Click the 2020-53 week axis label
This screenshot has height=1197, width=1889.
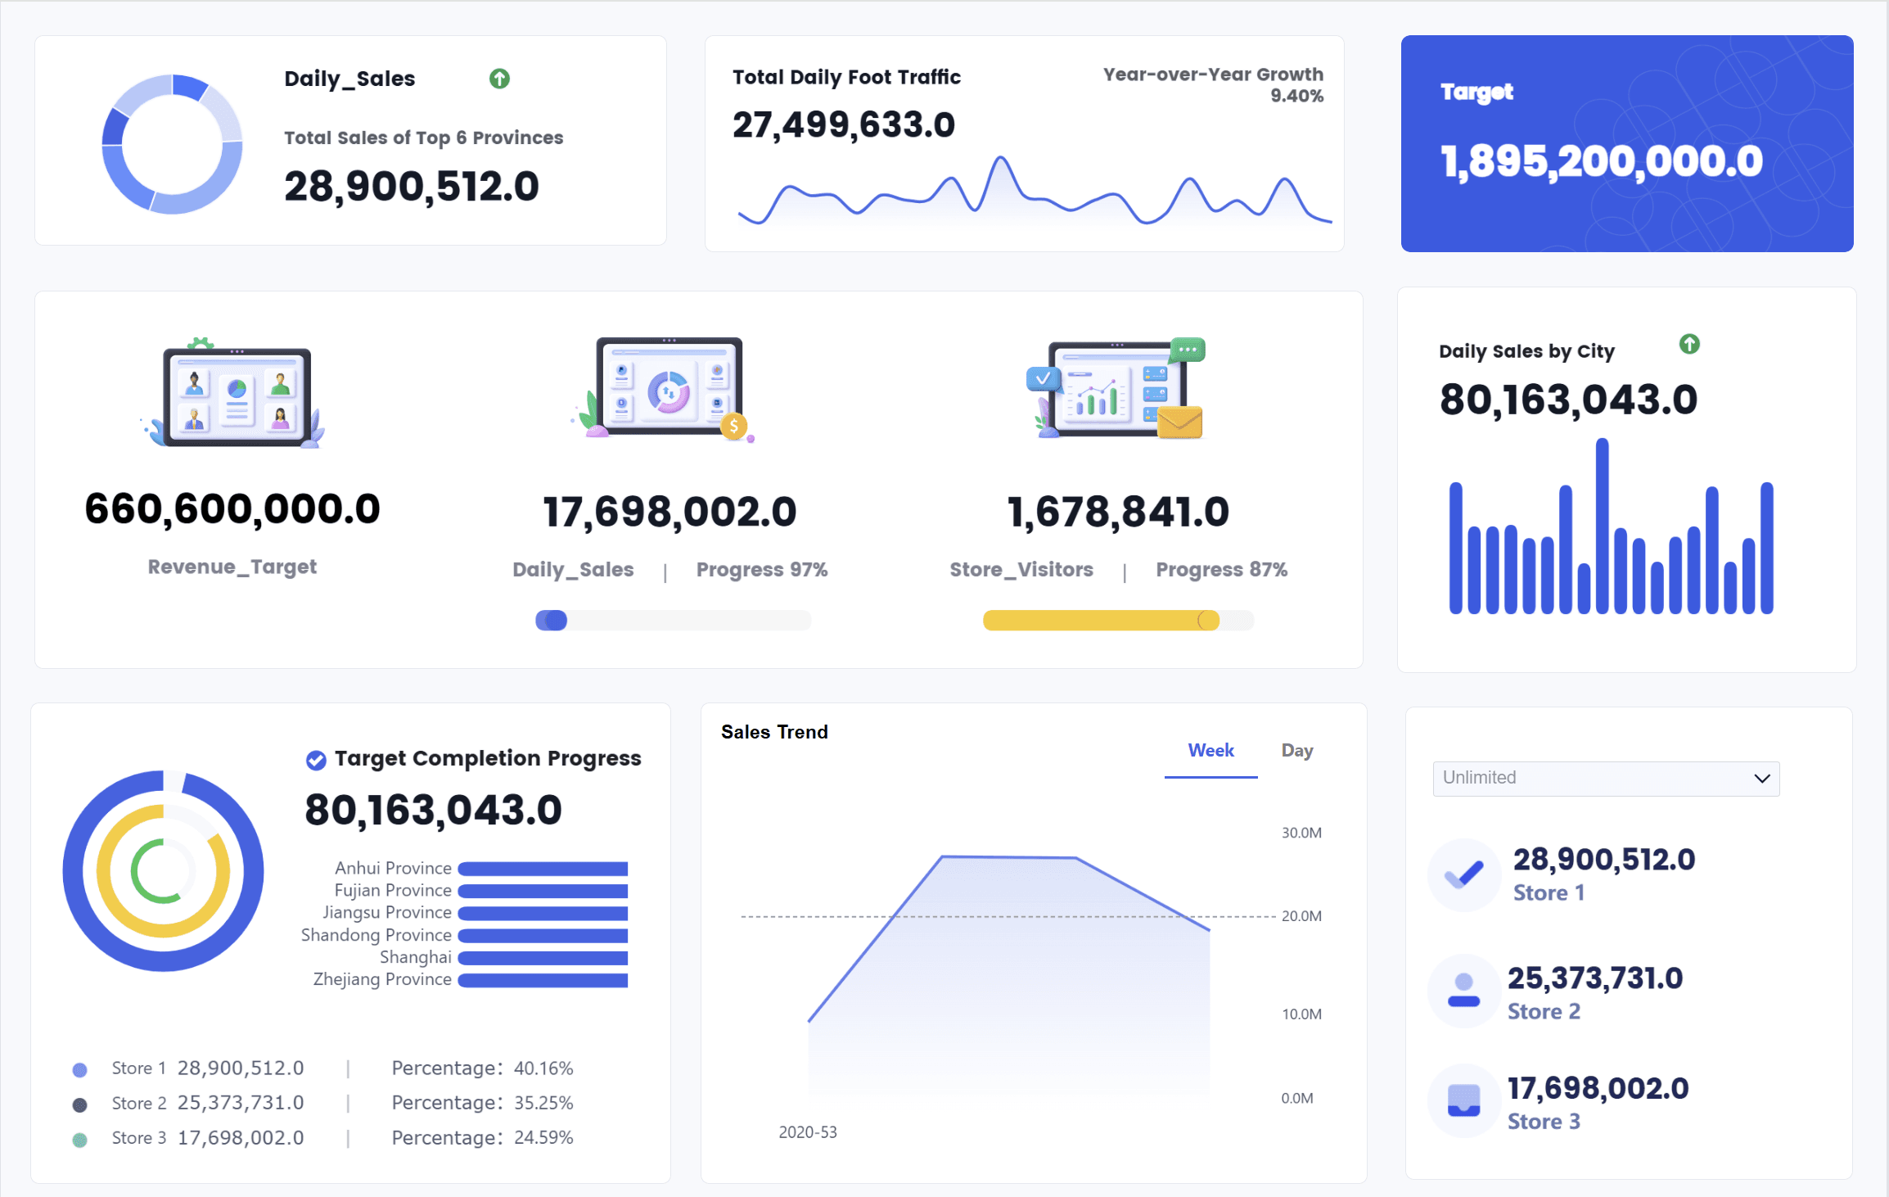coord(808,1132)
